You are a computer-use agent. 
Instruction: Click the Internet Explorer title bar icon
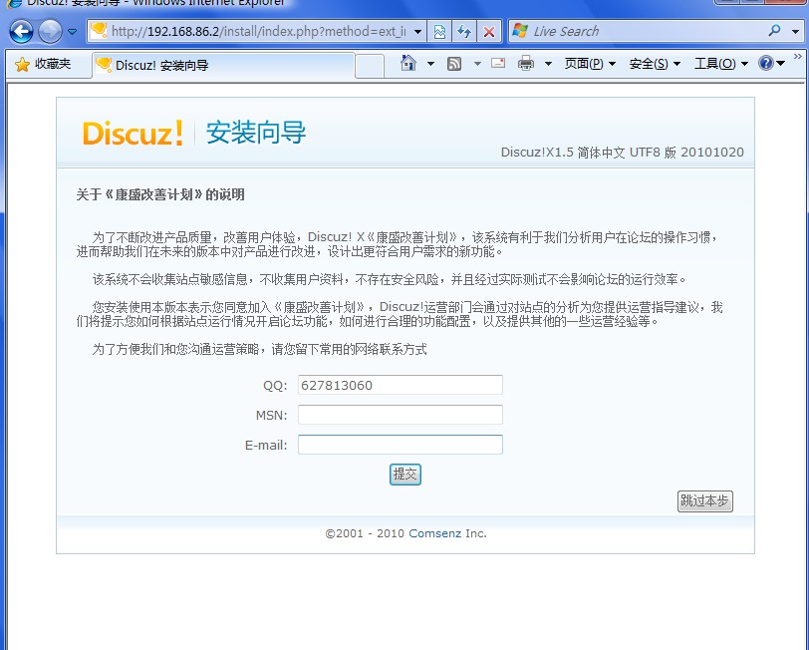(14, 3)
